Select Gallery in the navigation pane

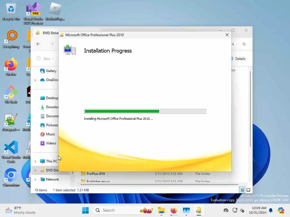48,71
